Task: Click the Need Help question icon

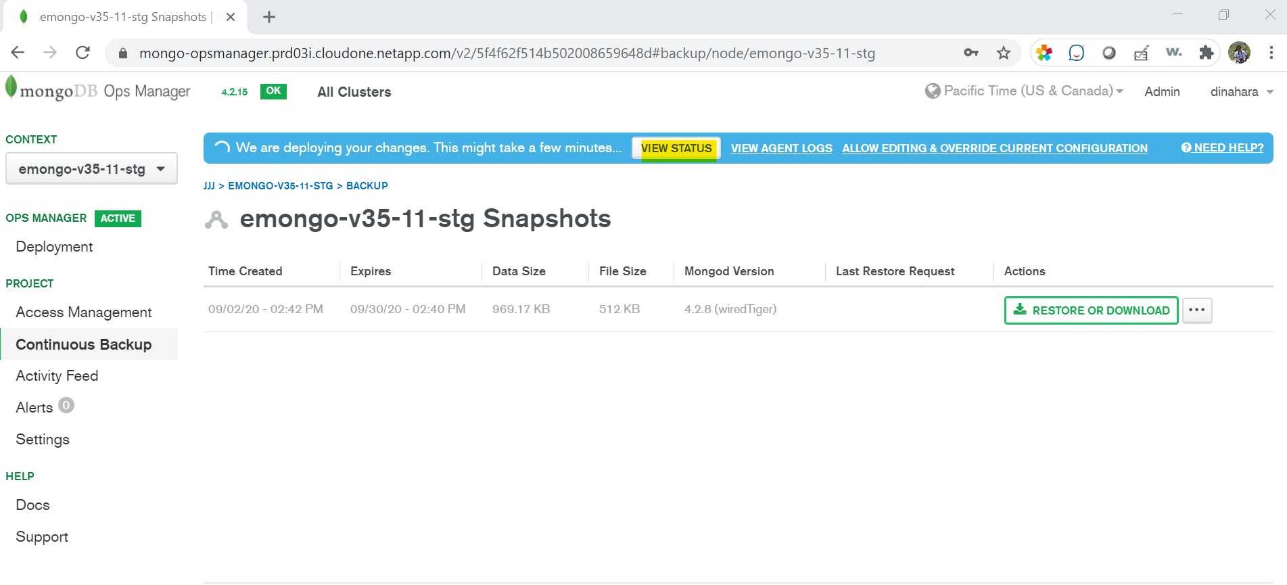Action: [1186, 147]
